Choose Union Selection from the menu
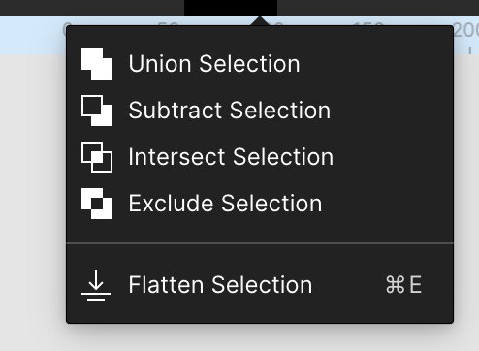 260,64
